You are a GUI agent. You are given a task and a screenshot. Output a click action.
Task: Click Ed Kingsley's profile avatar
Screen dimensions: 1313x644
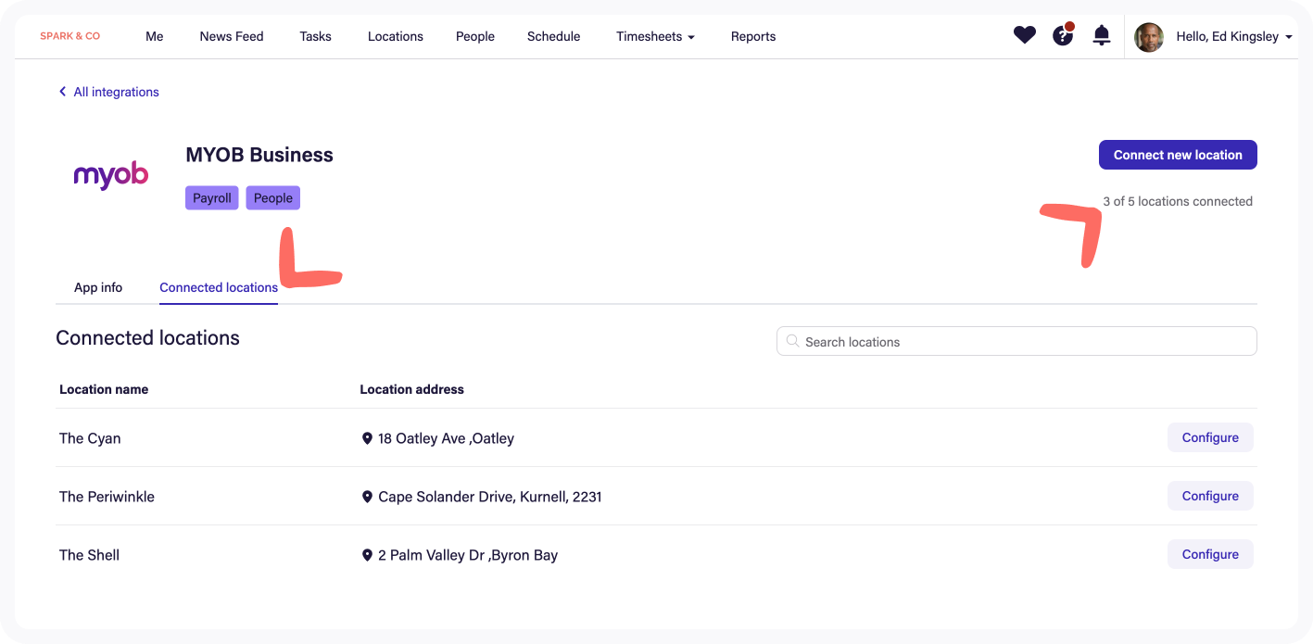pos(1148,37)
